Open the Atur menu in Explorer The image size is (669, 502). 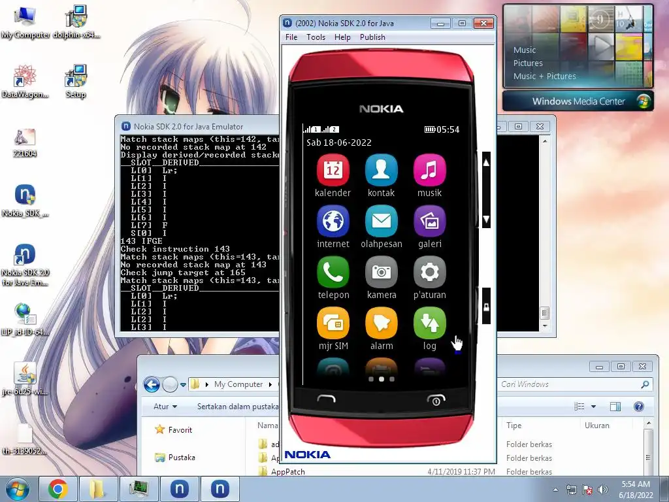(165, 407)
